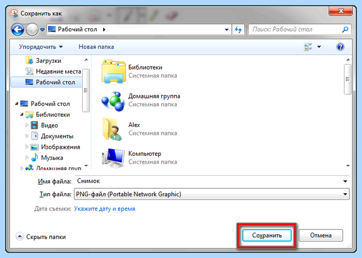This screenshot has width=362, height=258.
Task: Click the Сохранить button
Action: 267,236
